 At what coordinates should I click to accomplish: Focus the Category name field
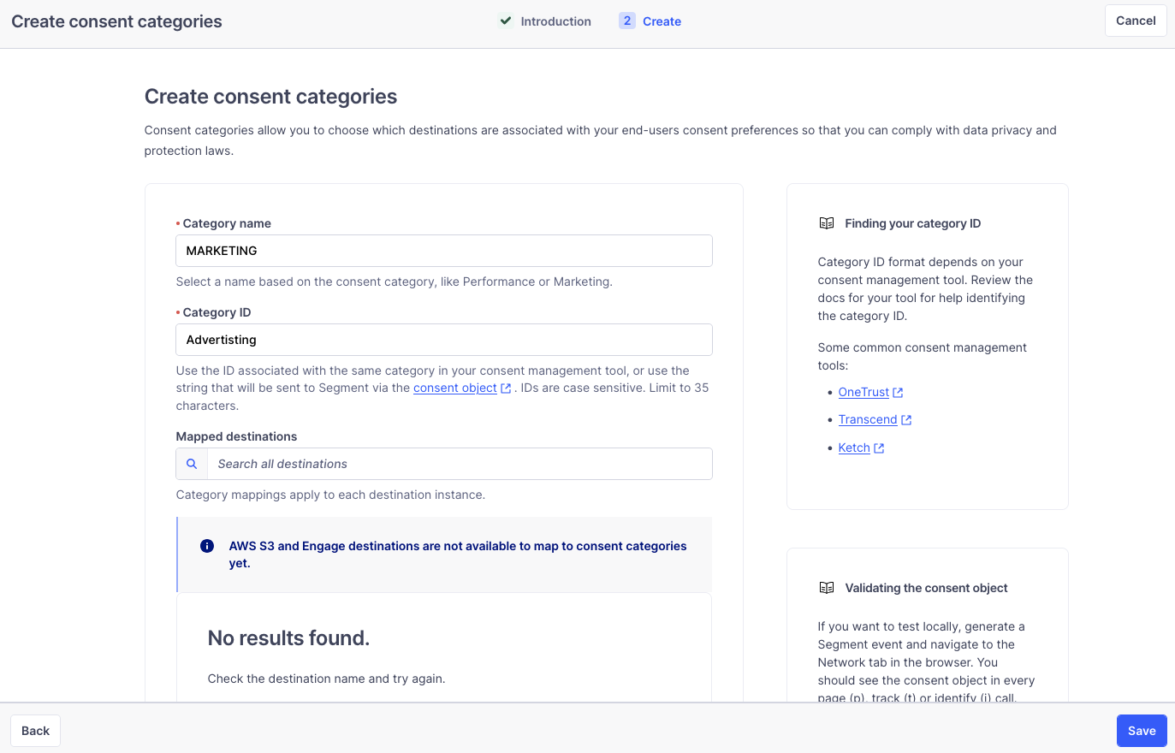[x=444, y=251]
